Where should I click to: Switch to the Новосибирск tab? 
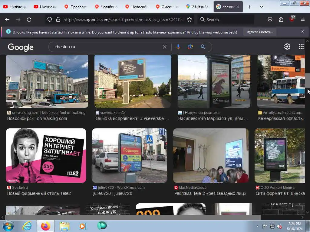pyautogui.click(x=137, y=7)
